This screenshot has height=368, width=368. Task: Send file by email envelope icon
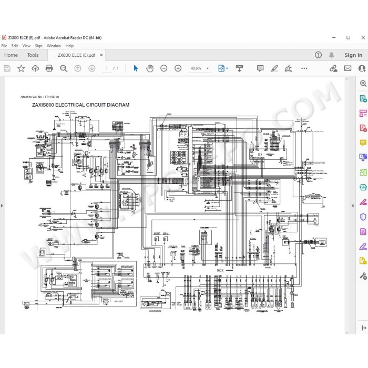click(347, 68)
